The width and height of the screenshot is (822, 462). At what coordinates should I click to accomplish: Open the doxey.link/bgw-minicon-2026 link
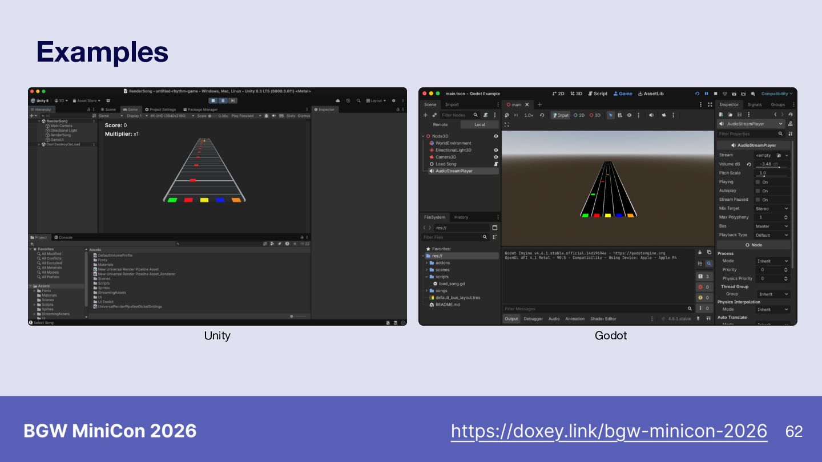(609, 431)
